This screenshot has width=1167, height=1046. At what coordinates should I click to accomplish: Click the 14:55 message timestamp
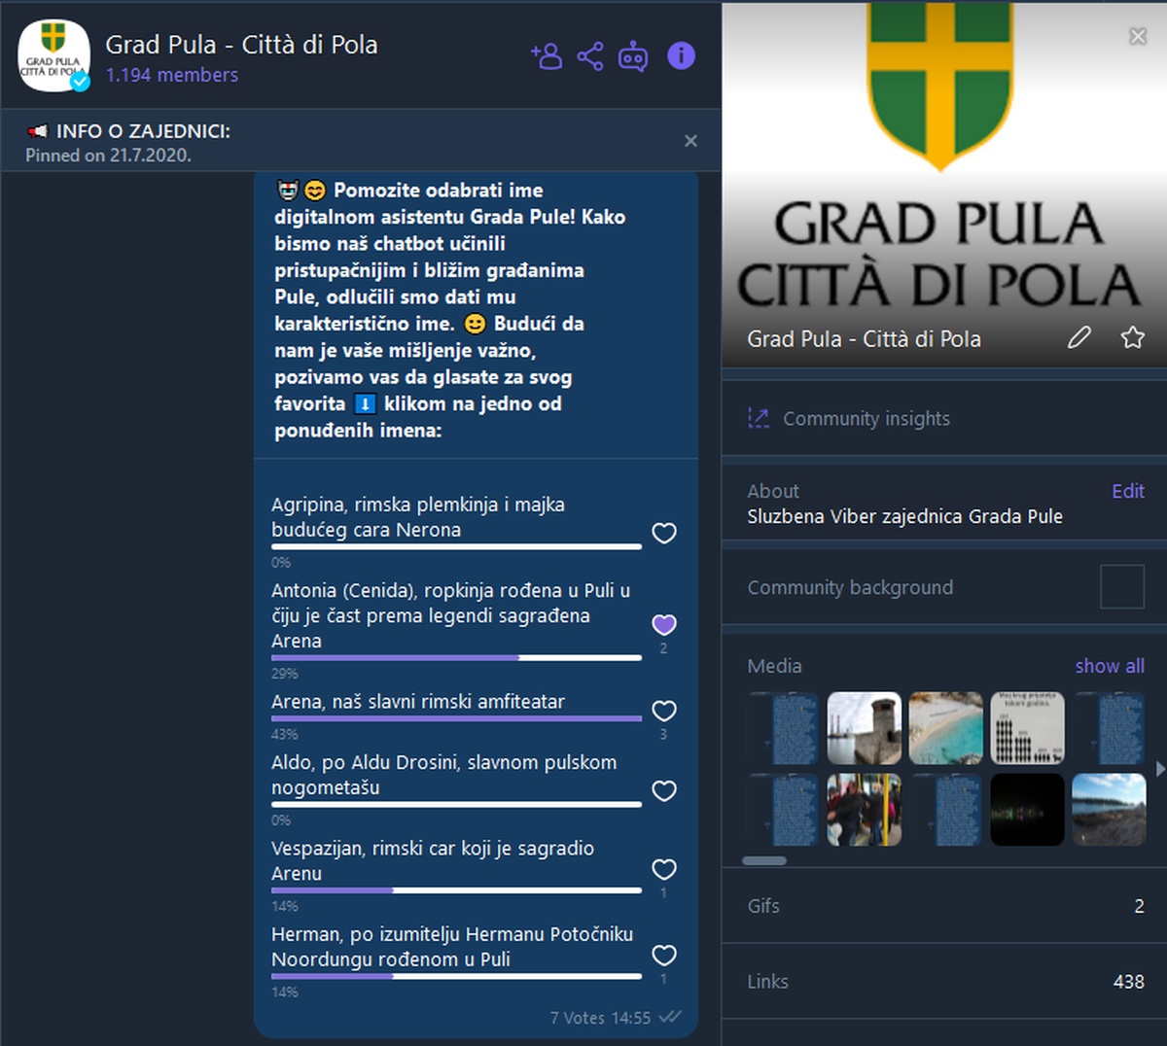[631, 1018]
